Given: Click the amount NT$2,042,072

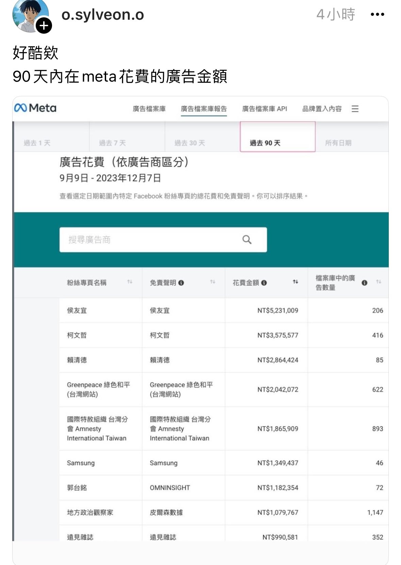Looking at the screenshot, I should point(278,389).
